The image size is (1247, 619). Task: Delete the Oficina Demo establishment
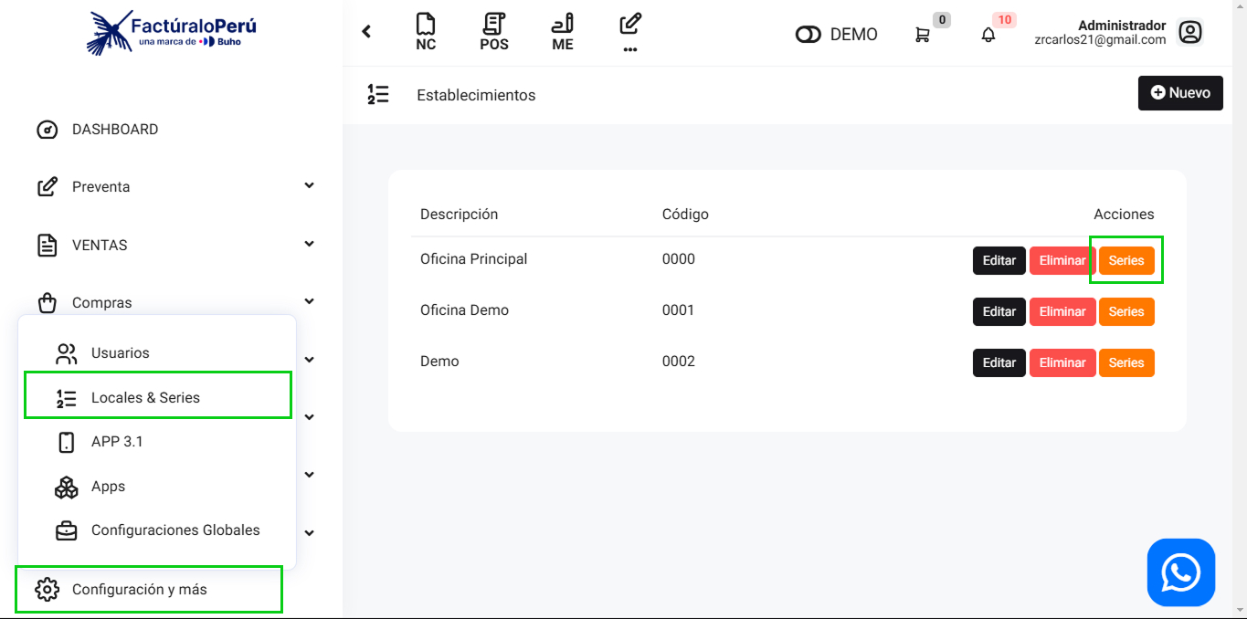tap(1062, 311)
